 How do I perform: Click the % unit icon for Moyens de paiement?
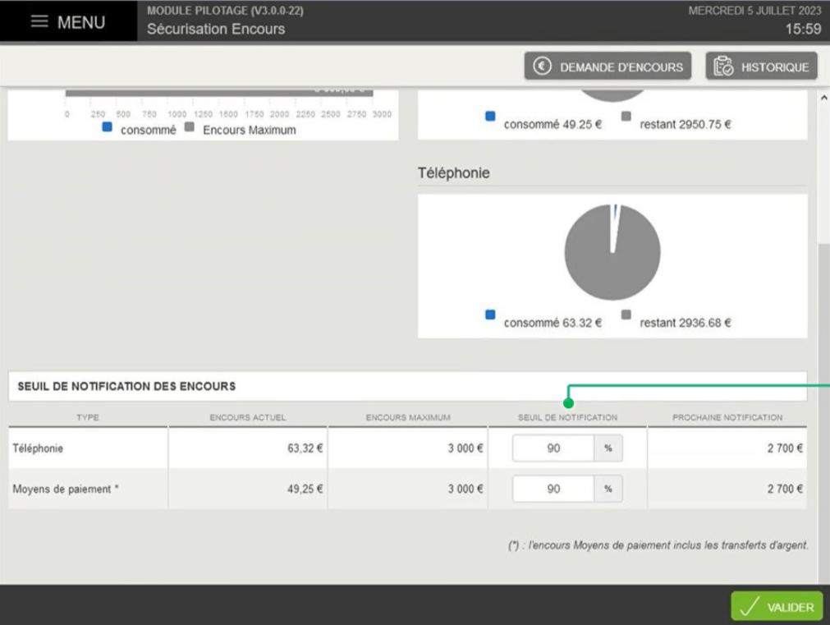pos(609,489)
